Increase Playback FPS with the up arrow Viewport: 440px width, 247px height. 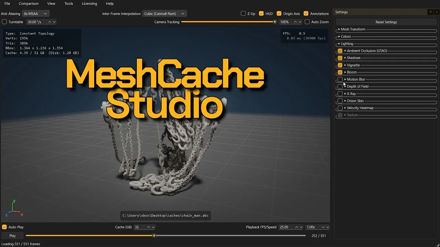(297, 227)
